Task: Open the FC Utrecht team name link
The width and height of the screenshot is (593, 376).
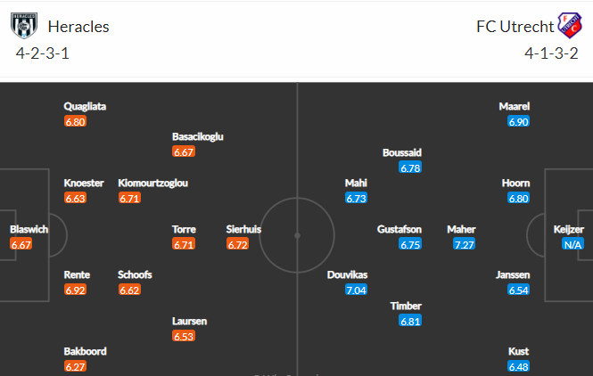Action: pyautogui.click(x=515, y=27)
